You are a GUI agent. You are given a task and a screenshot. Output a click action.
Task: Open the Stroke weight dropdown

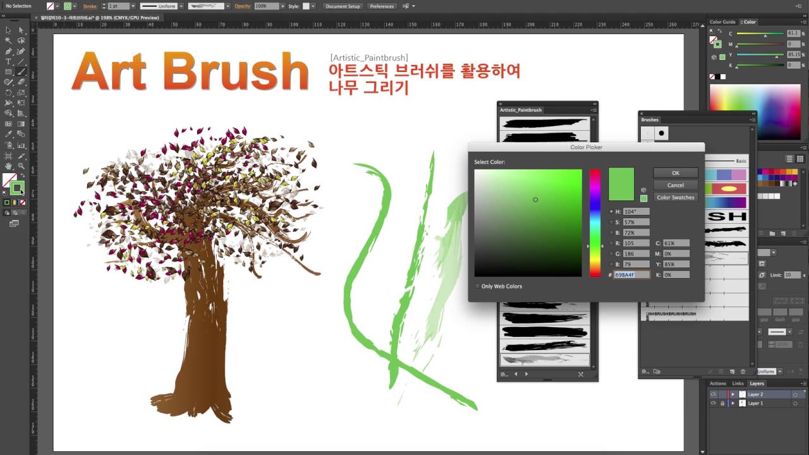(x=133, y=6)
